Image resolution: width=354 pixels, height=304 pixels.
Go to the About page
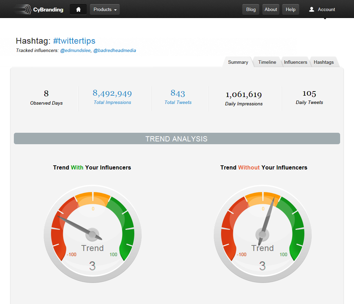271,10
